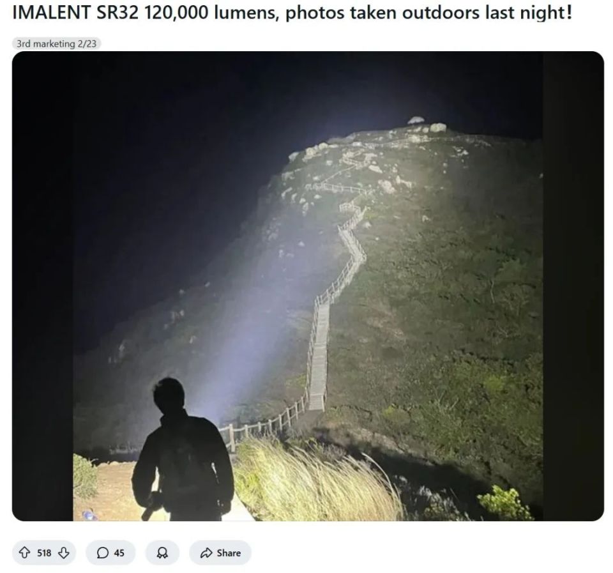Screen dimensions: 613x573
Task: Downvote the flashlight post
Action: (64, 553)
